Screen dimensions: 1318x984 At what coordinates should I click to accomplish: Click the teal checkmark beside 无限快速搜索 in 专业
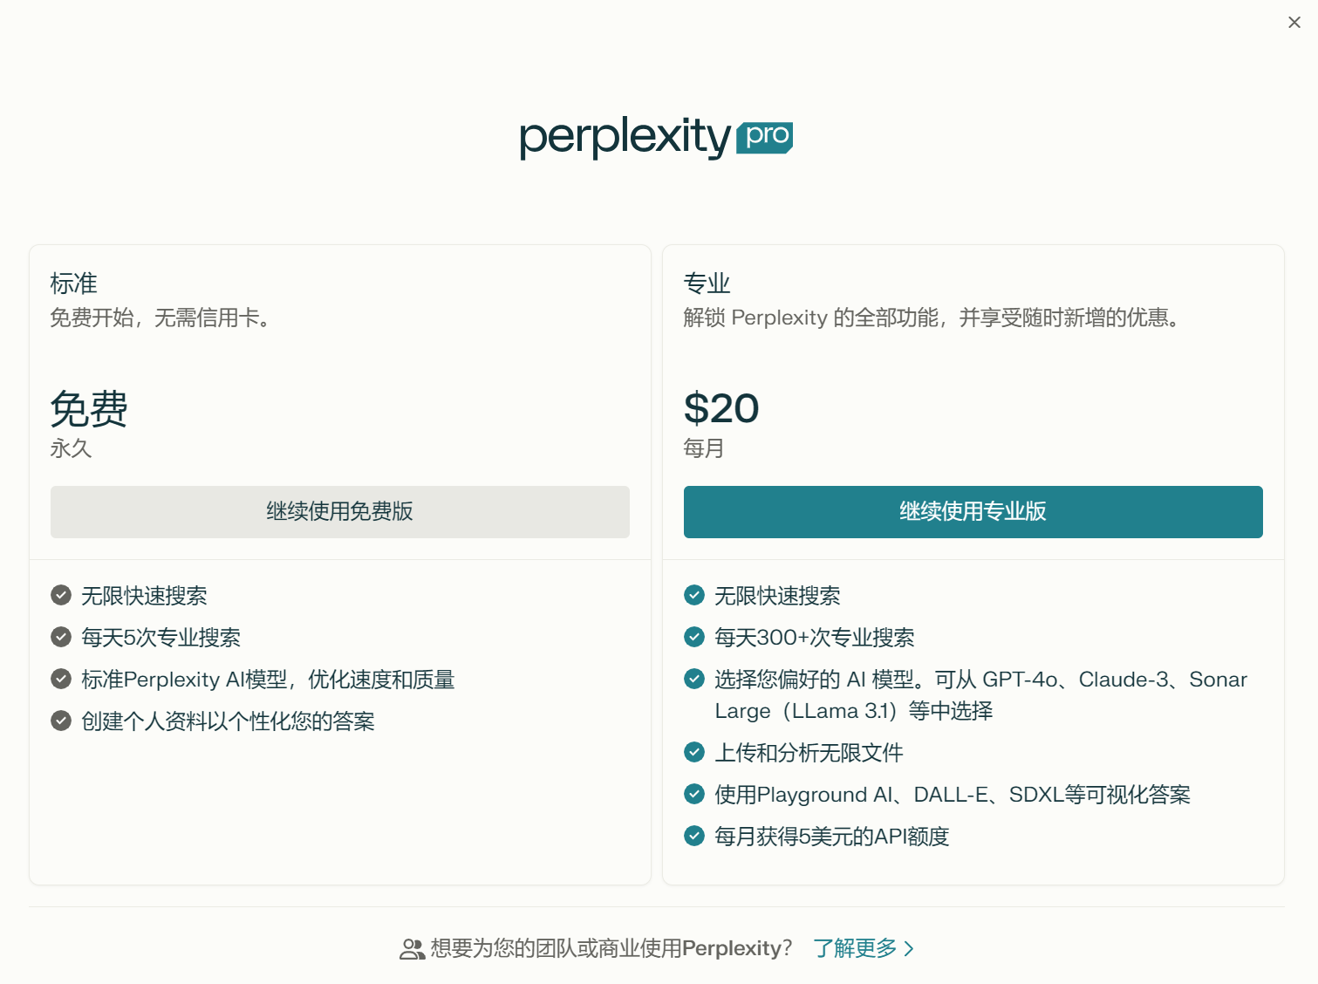(x=694, y=595)
